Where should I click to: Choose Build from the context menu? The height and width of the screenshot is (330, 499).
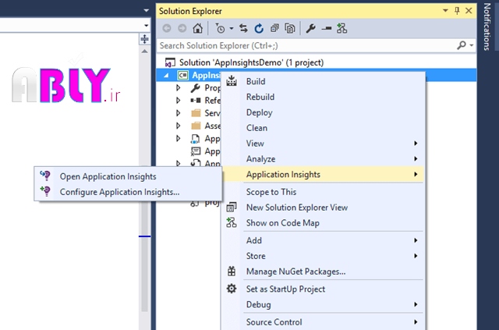[324, 81]
